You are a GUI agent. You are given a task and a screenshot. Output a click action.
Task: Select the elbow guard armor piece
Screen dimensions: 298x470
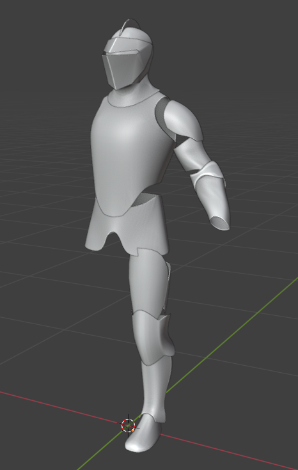207,175
